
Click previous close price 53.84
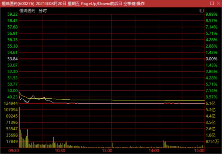12,59
